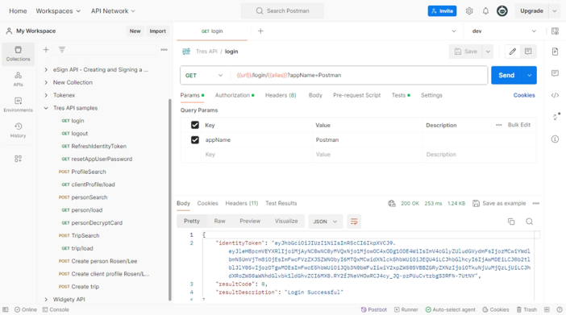Search the response body with magnifier icon
The image size is (566, 315).
[529, 222]
